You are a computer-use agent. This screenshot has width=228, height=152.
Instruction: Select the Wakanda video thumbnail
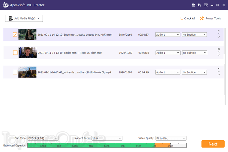click(x=27, y=72)
